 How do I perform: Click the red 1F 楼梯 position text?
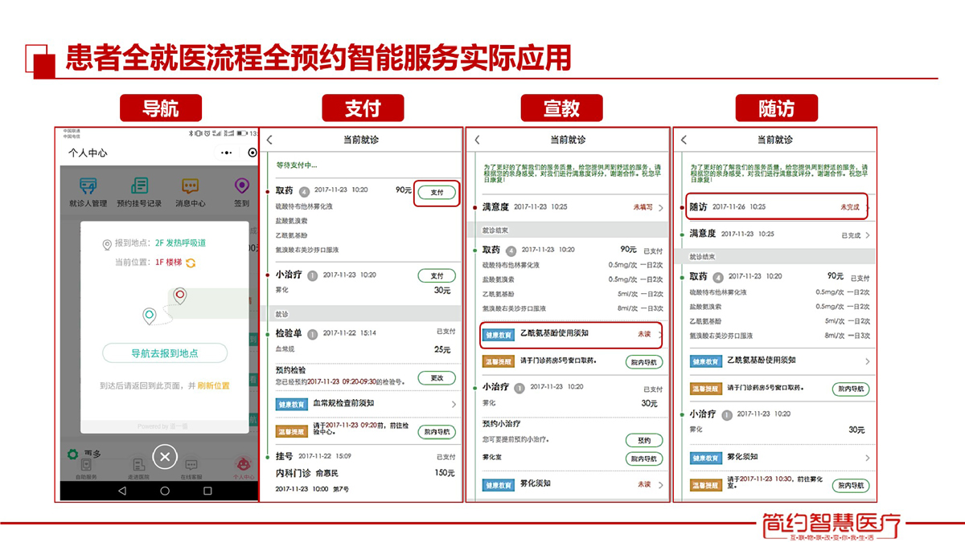[169, 263]
